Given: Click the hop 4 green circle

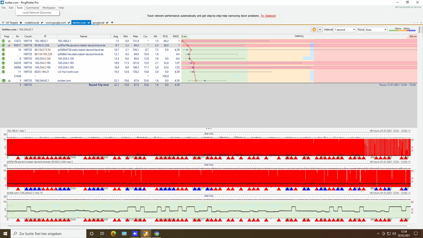Looking at the screenshot, I should 3,54.
